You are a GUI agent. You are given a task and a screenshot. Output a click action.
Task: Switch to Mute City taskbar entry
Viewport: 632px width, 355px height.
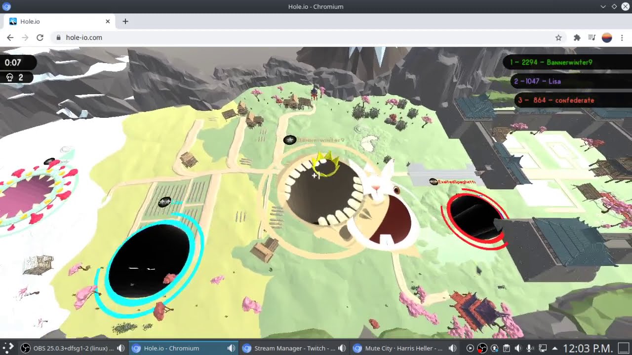point(405,348)
